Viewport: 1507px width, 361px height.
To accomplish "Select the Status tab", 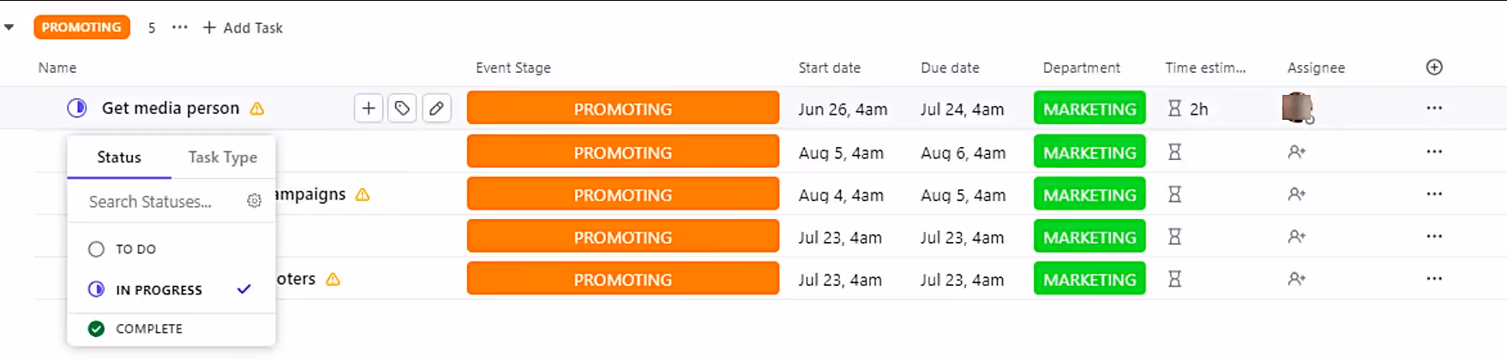I will (x=119, y=157).
